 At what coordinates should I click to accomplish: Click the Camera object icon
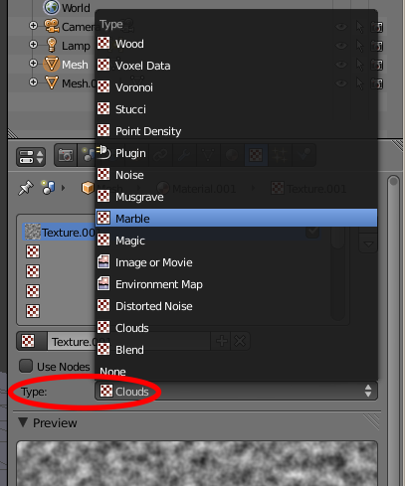(52, 26)
